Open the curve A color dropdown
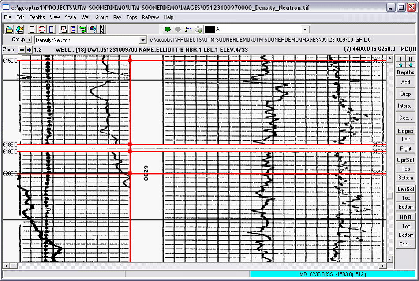This screenshot has width=419, height=281. click(x=305, y=29)
